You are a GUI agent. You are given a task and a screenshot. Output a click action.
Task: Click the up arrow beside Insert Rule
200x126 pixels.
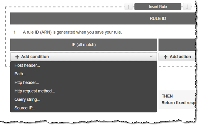click(129, 7)
